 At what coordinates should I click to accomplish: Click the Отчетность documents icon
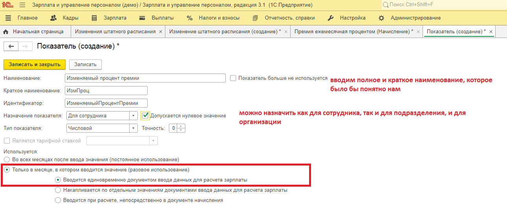point(255,18)
